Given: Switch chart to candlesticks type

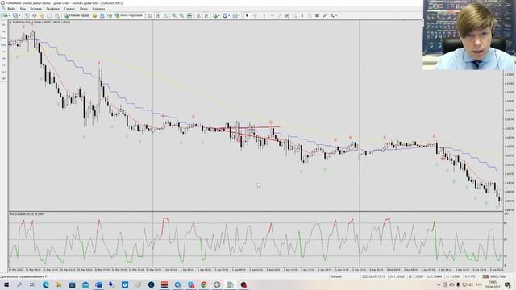Looking at the screenshot, I should point(157,15).
